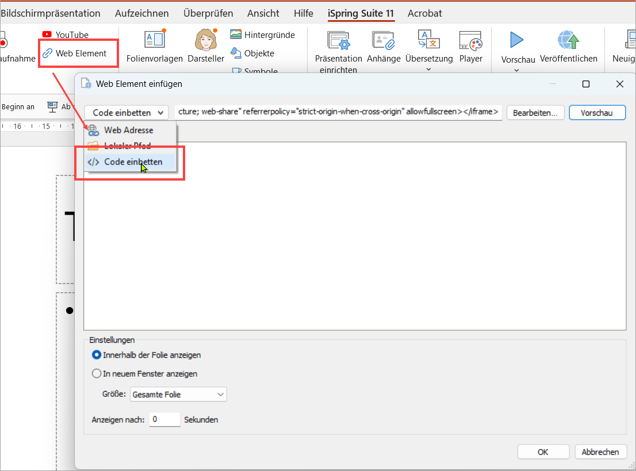This screenshot has height=471, width=636.
Task: Open the Größe Gesamte Folie dropdown
Action: pos(178,395)
